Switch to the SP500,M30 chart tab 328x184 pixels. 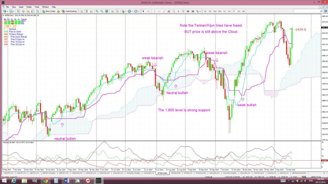coord(176,173)
